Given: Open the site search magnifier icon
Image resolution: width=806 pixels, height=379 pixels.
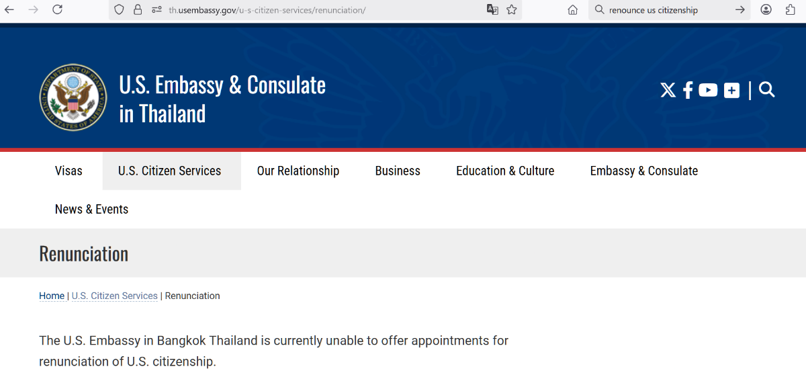Looking at the screenshot, I should pyautogui.click(x=767, y=90).
